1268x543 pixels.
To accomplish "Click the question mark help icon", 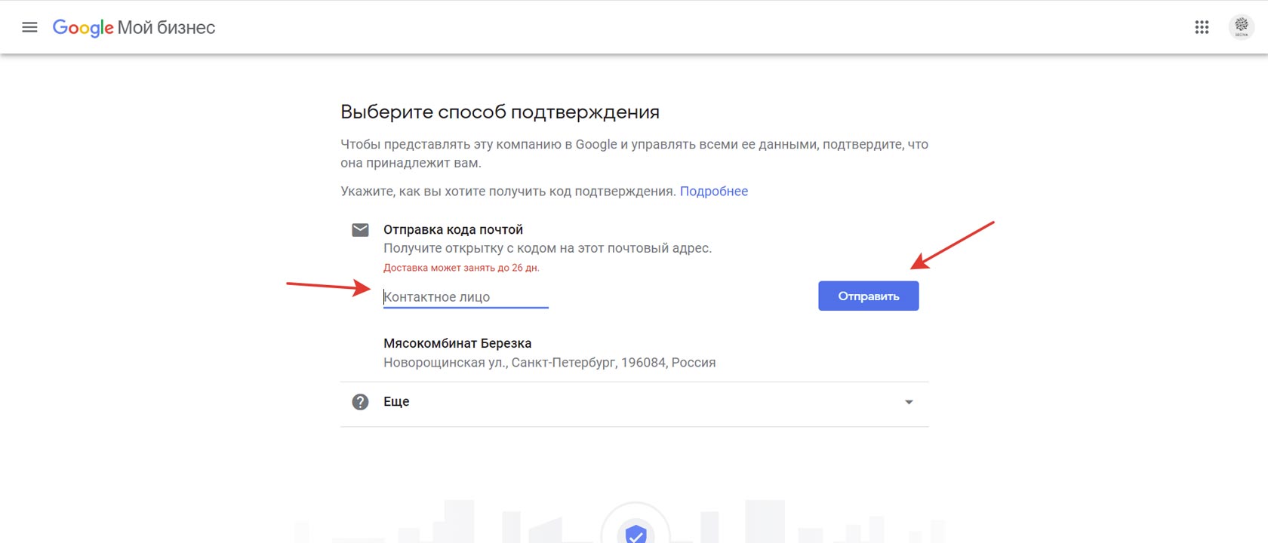I will 360,402.
